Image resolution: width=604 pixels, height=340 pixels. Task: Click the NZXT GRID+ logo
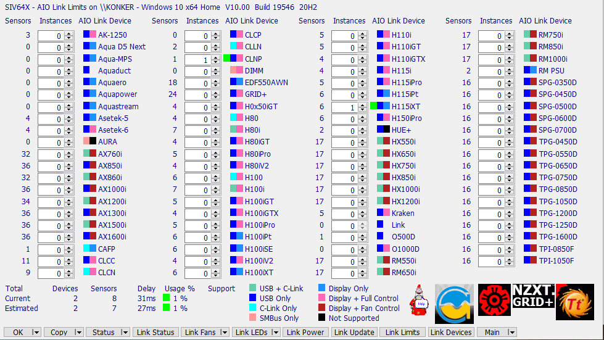coord(534,296)
